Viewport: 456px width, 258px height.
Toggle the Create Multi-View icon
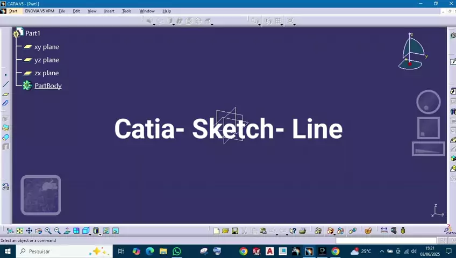click(x=76, y=231)
